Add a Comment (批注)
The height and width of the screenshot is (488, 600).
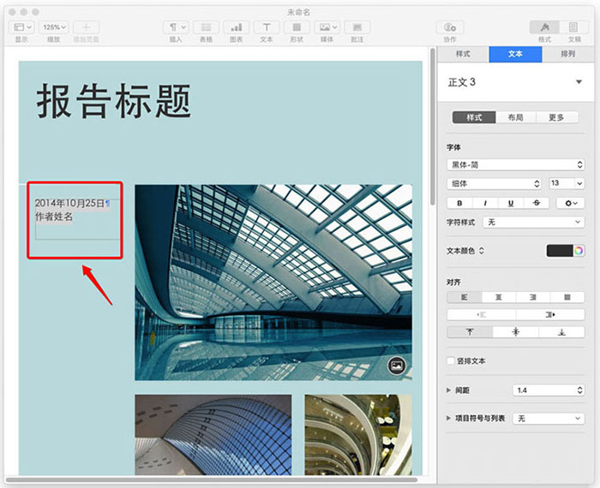pos(357,27)
